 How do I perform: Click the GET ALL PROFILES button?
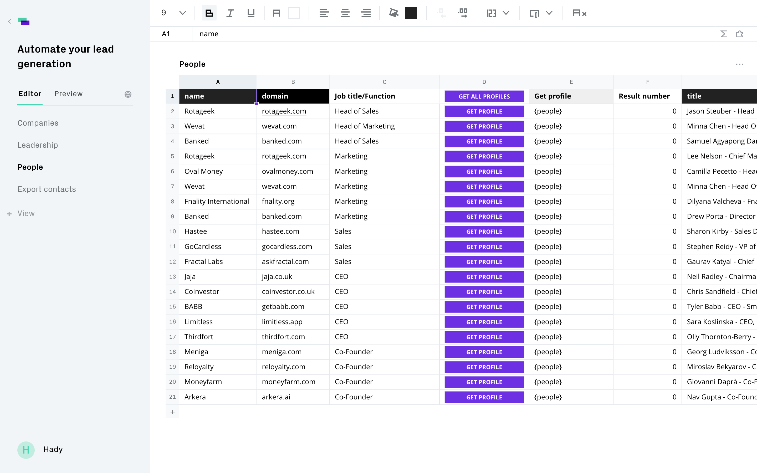pyautogui.click(x=484, y=96)
